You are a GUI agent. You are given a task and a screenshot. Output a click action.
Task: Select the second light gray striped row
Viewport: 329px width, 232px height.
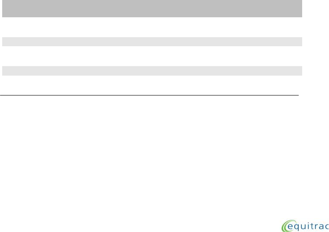point(152,71)
